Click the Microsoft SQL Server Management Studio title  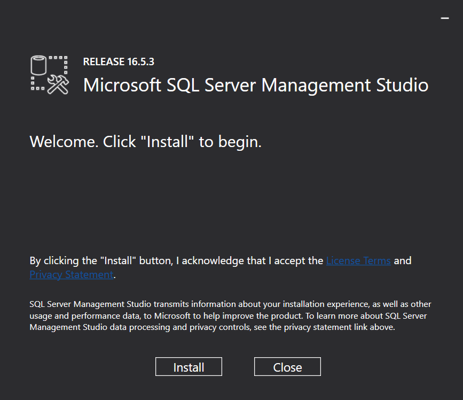pos(256,85)
